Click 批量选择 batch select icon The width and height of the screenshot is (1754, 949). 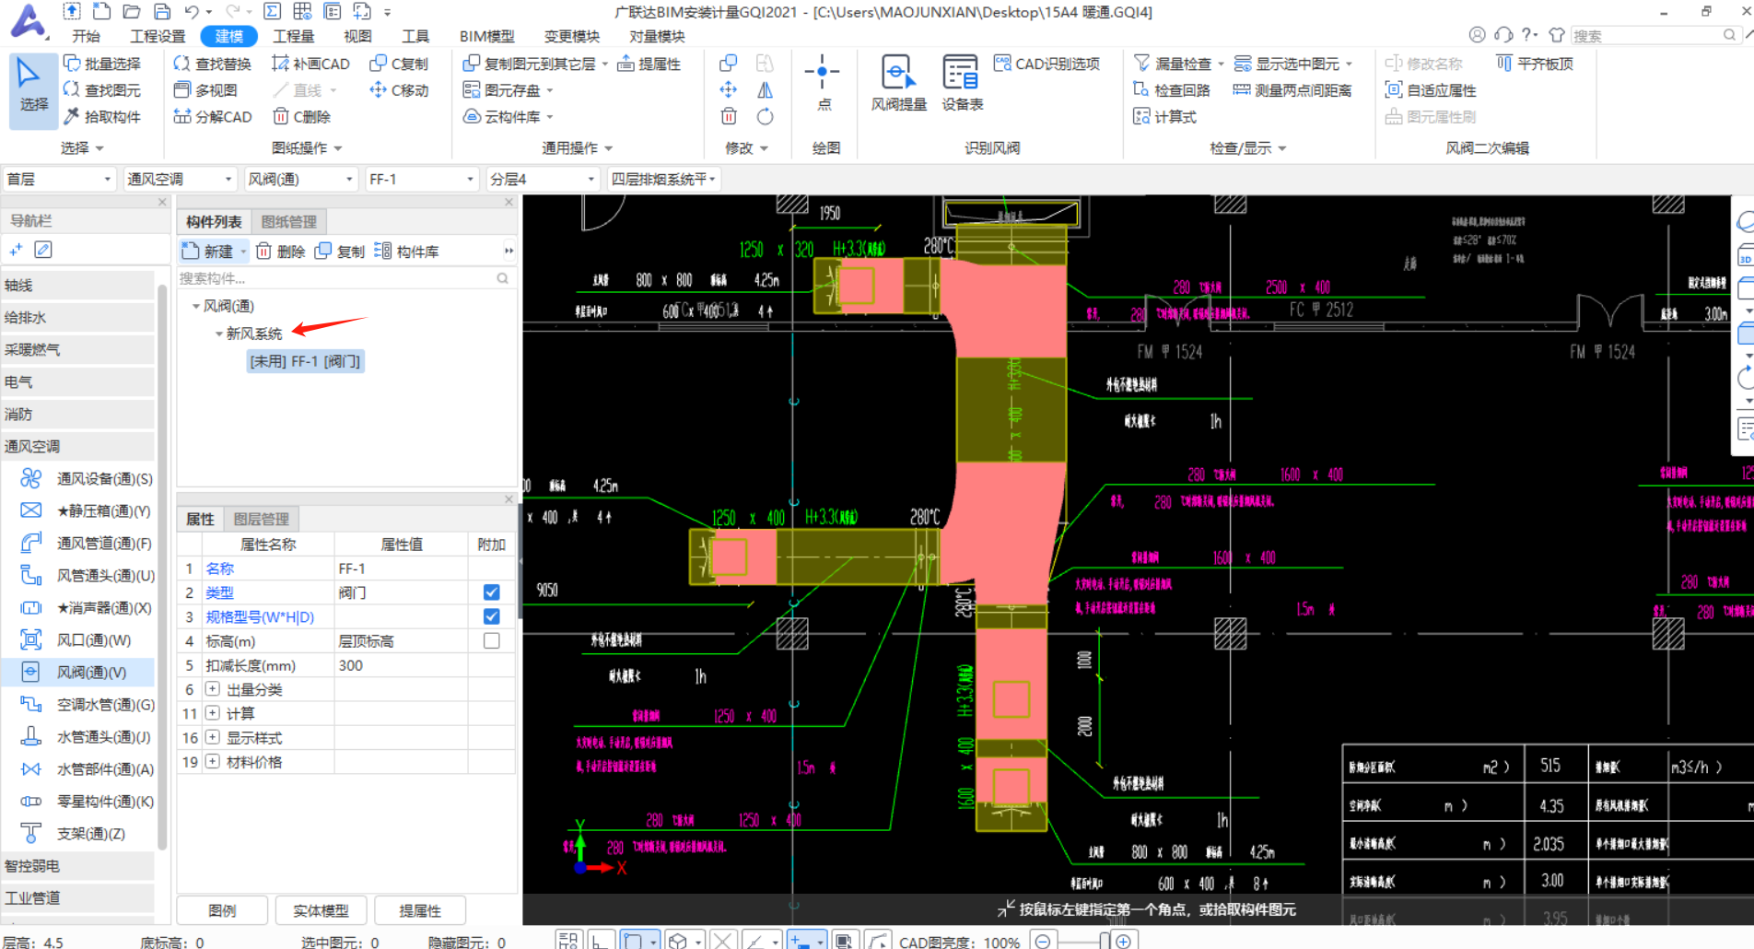tap(72, 64)
